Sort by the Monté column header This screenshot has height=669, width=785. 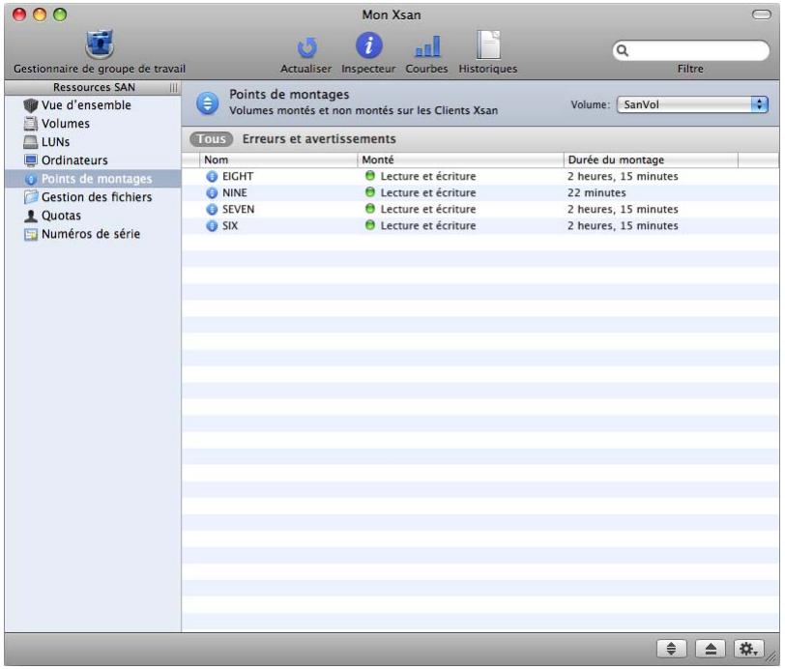pos(460,160)
